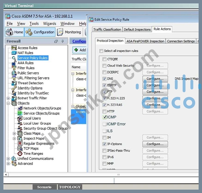Enable the HTTP inspection checkbox
The width and height of the screenshot is (202, 193).
point(104,111)
